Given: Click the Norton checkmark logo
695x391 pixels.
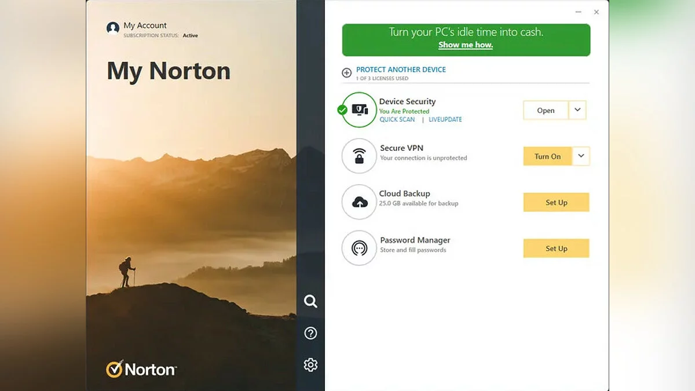Looking at the screenshot, I should tap(115, 369).
